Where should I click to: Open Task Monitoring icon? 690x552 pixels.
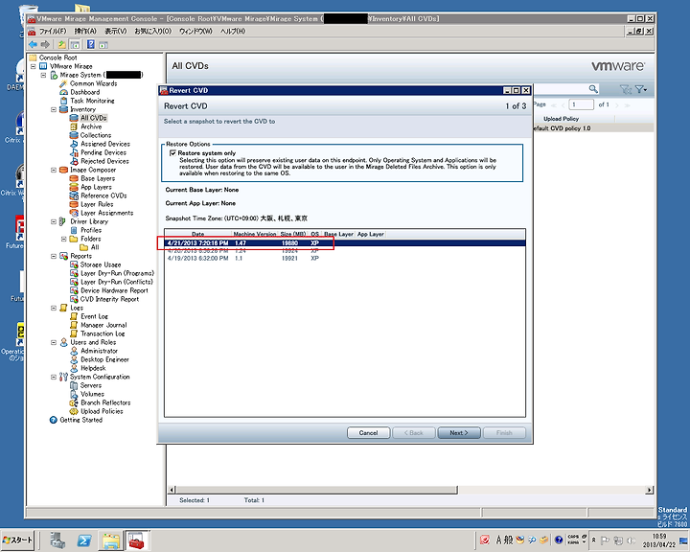[x=63, y=101]
